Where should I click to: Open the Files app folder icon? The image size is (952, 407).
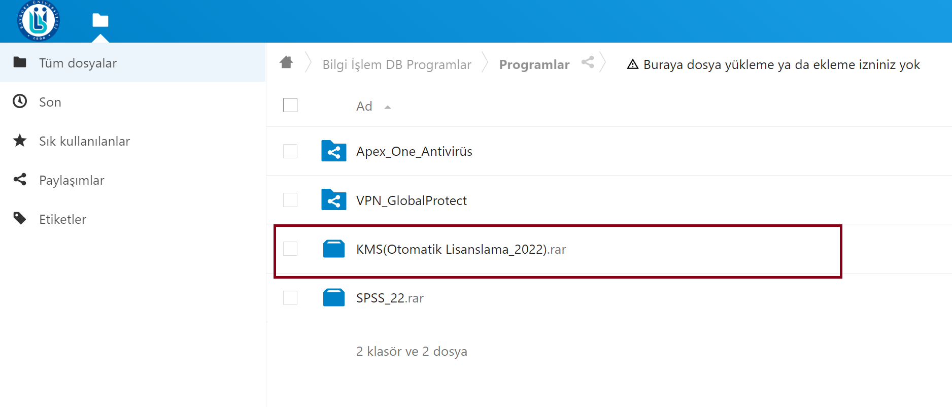coord(100,20)
